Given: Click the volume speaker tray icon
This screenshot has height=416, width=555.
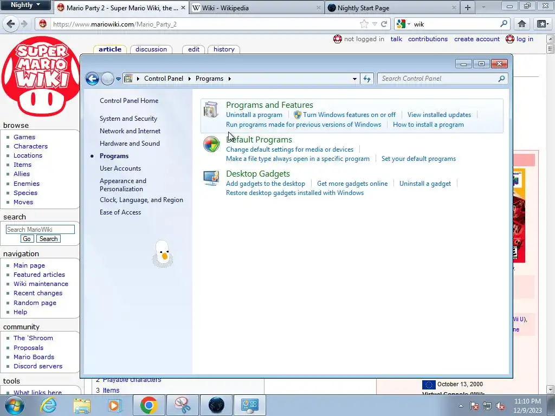Looking at the screenshot, I should pos(500,406).
